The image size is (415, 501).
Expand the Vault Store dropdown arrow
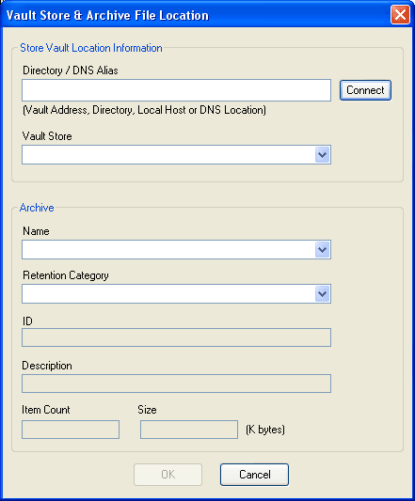322,155
